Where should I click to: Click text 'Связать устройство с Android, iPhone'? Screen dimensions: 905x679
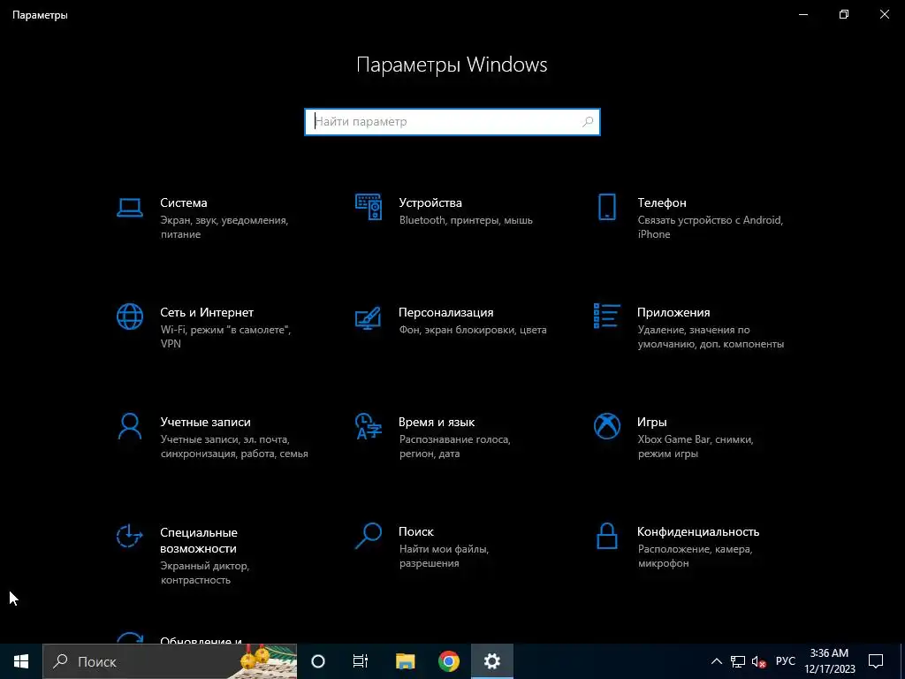click(710, 227)
